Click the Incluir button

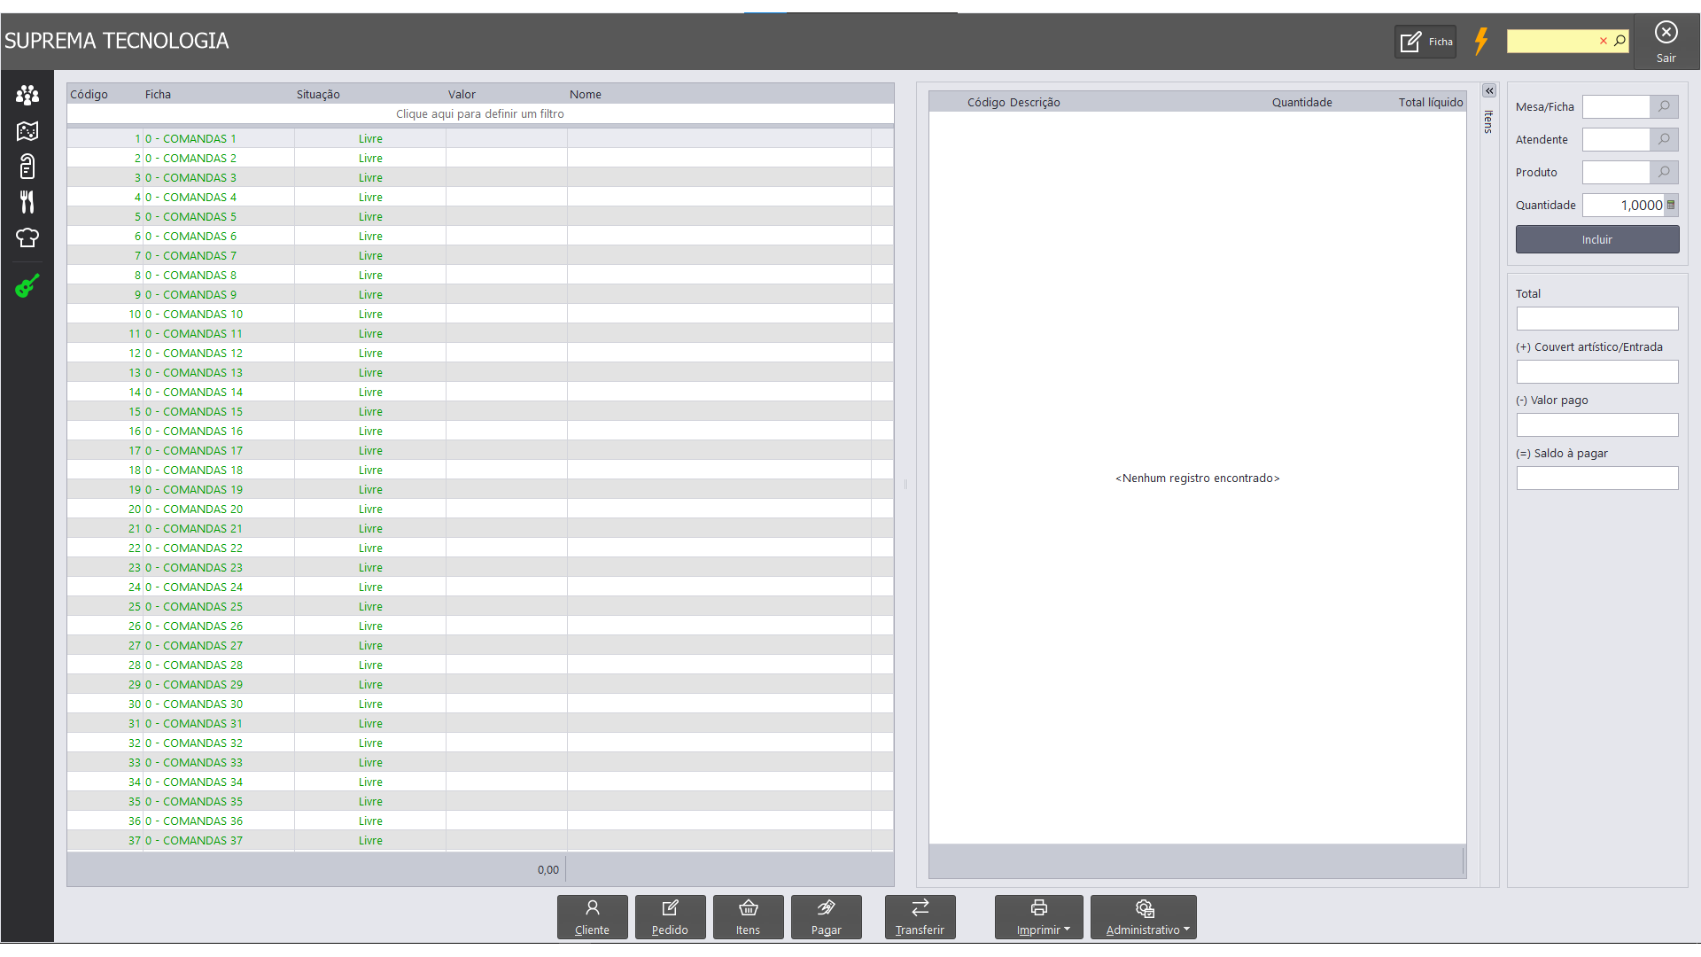tap(1597, 239)
